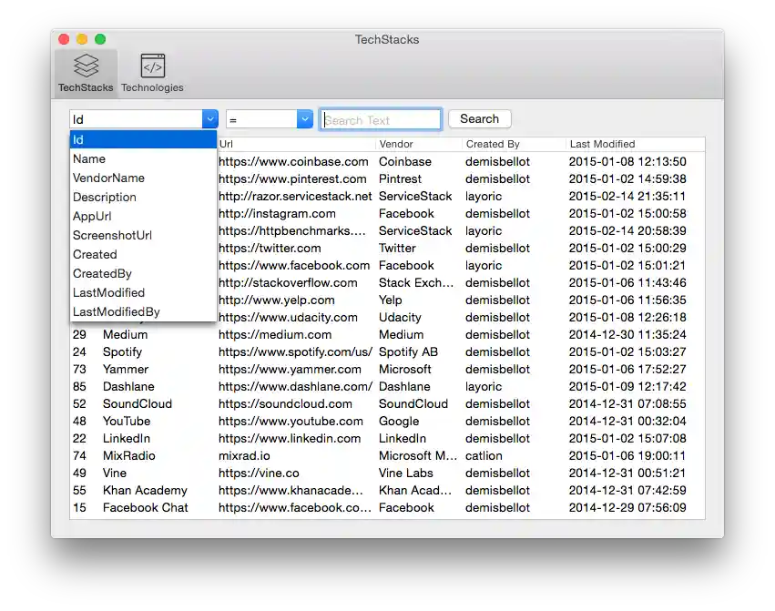This screenshot has height=611, width=775.
Task: Open the comparison operator dropdown
Action: pos(304,118)
